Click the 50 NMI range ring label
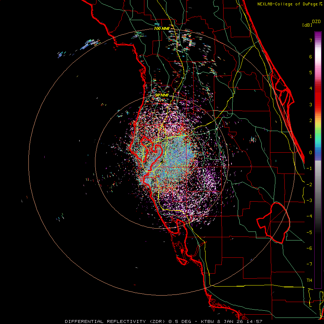 [x=162, y=95]
